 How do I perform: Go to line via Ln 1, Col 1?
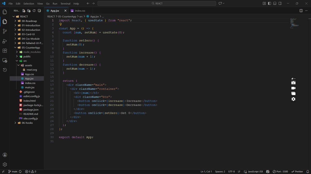click(206, 171)
